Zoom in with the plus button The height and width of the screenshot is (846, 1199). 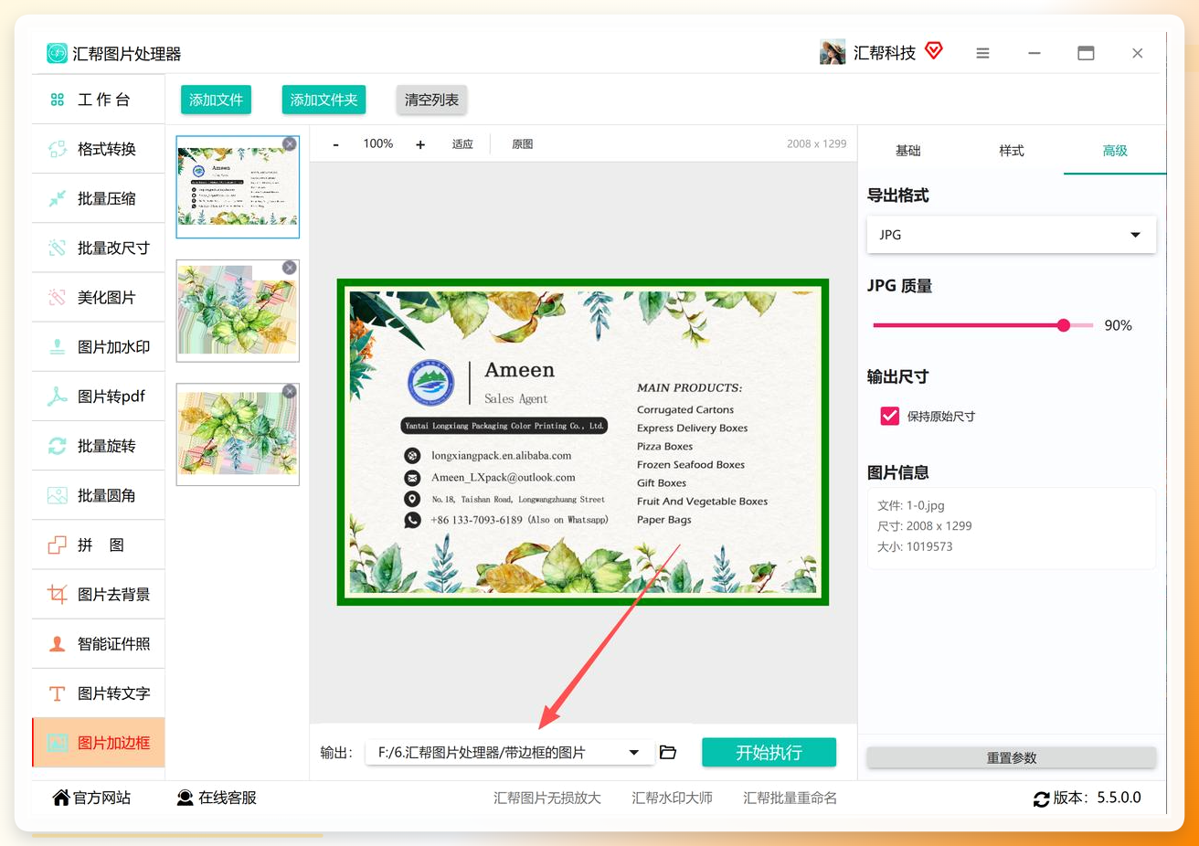point(420,144)
